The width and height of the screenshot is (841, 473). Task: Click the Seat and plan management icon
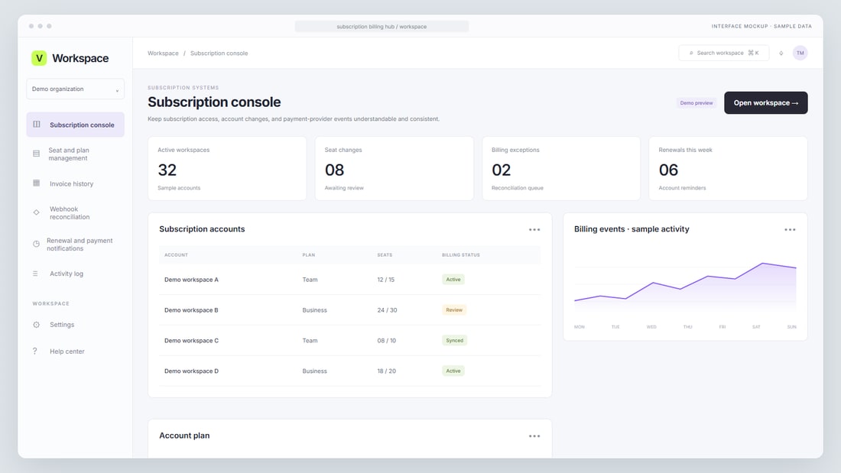(37, 154)
